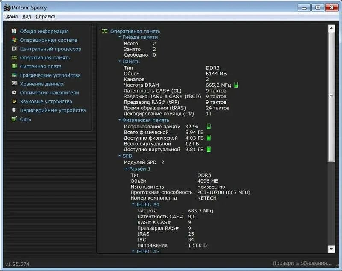This screenshot has height=271, width=342.
Task: Open Периферийные устройства section
Action: [x=53, y=110]
